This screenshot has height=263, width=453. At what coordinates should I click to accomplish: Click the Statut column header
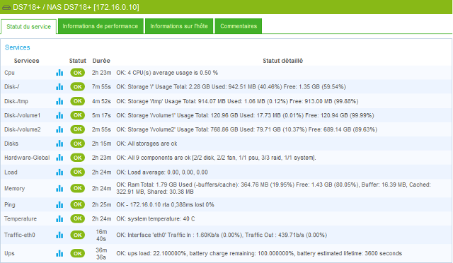coord(77,61)
